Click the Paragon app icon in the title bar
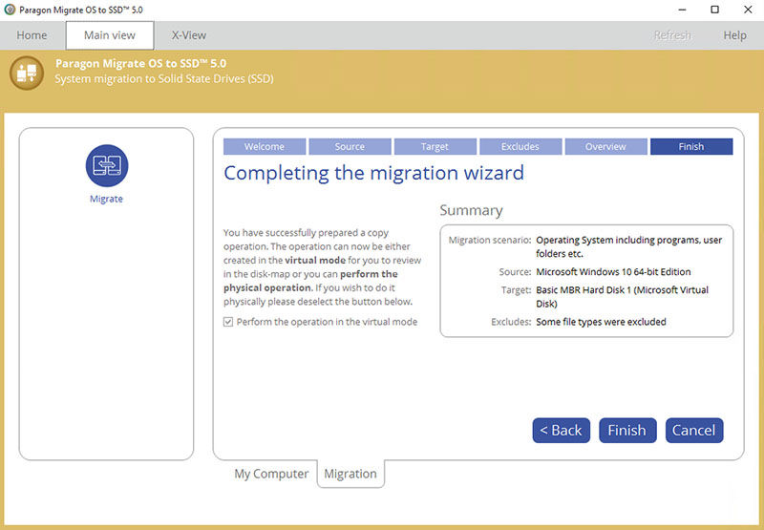The width and height of the screenshot is (764, 530). (10, 10)
